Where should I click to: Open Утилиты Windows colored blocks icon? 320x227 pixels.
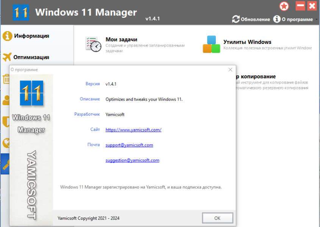click(211, 44)
